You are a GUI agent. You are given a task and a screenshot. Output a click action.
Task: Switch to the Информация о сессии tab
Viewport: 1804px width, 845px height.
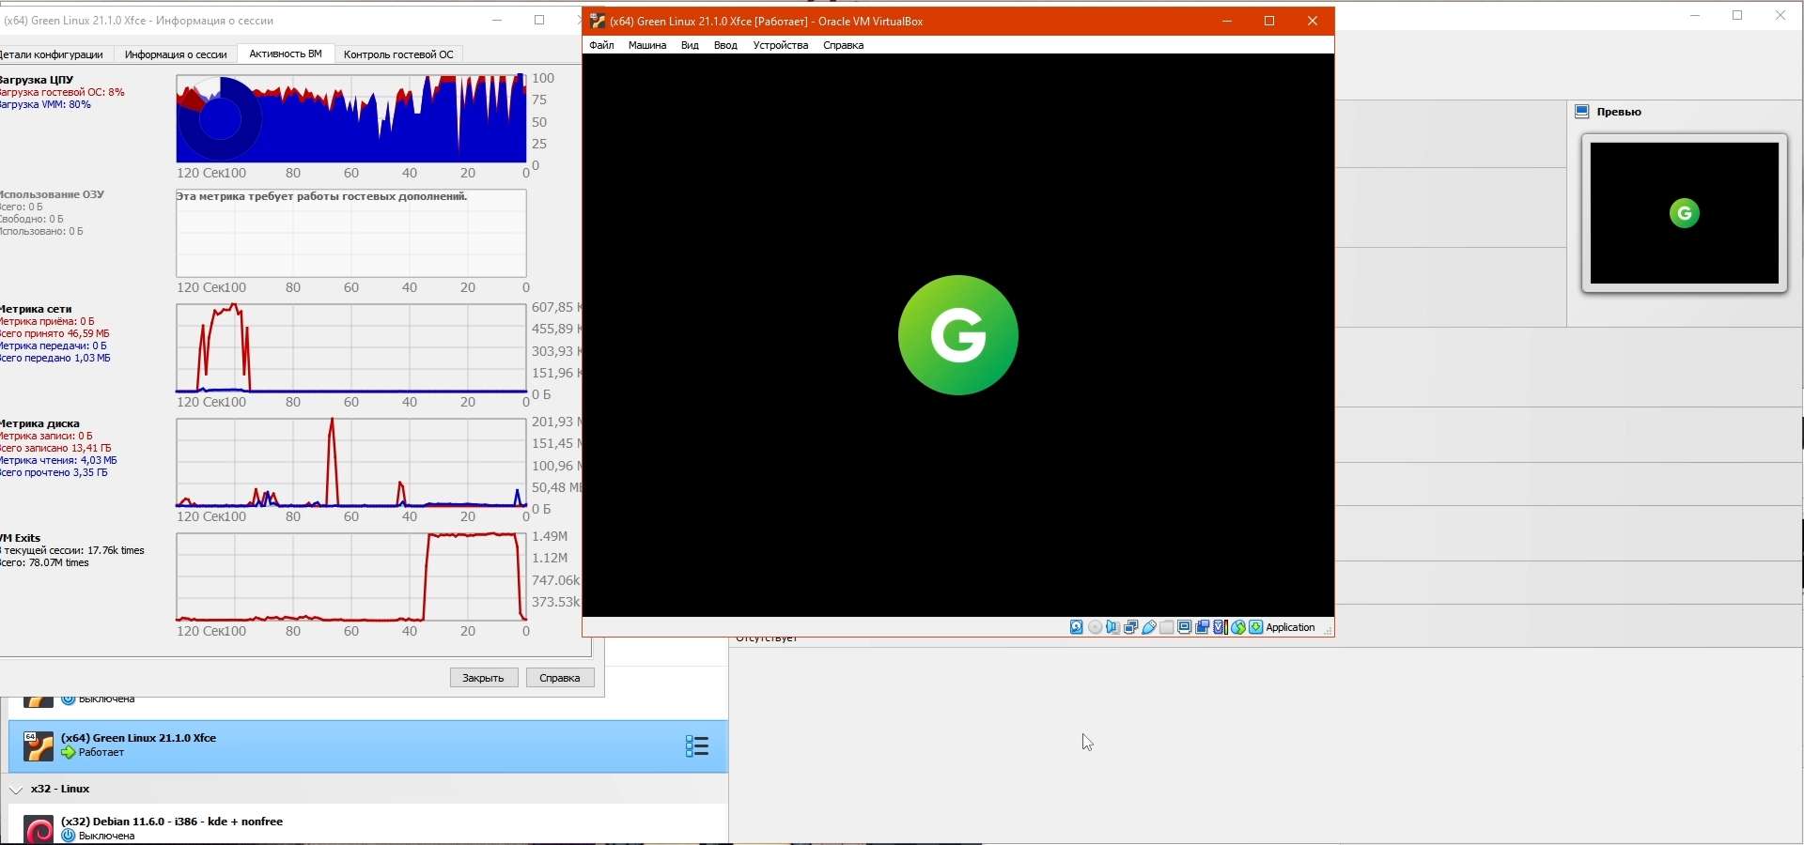176,54
